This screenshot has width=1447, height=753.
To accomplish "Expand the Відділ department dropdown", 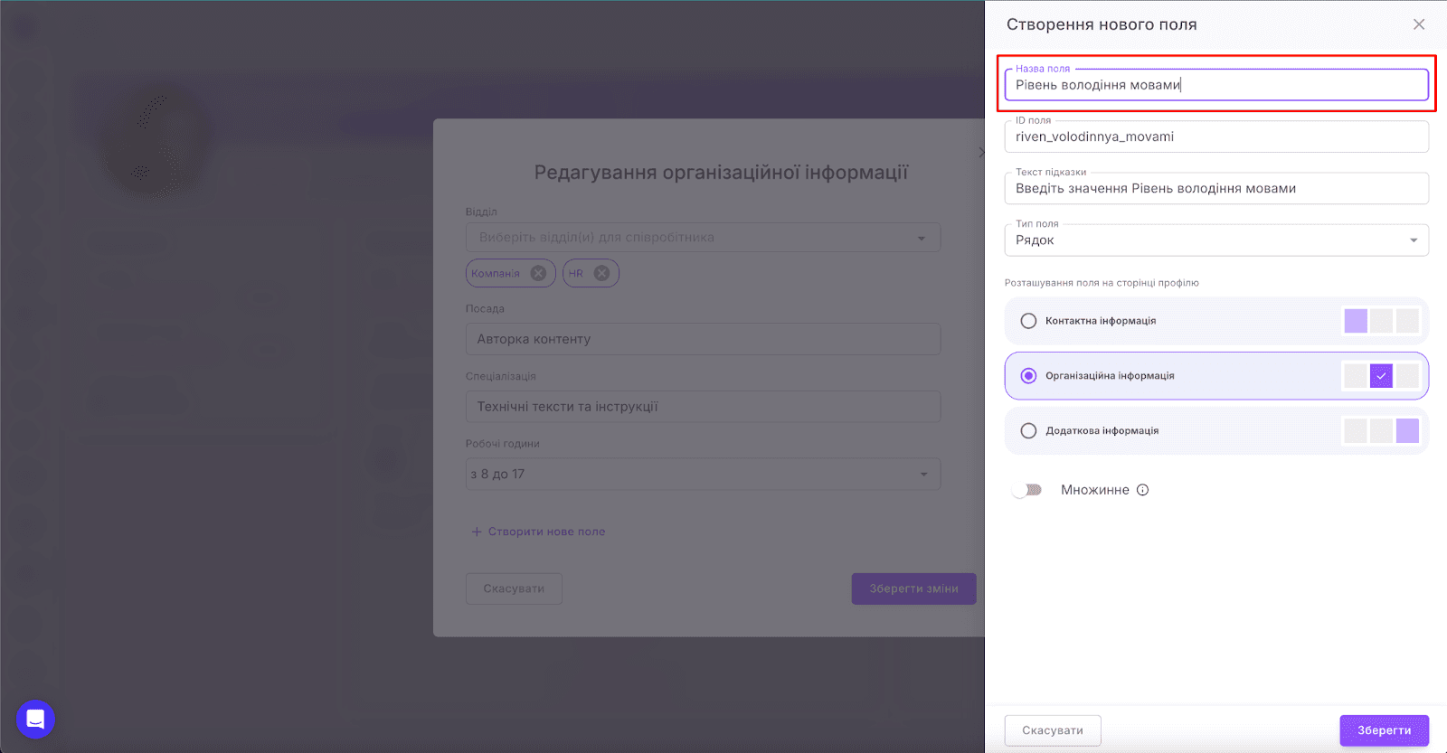I will (x=703, y=238).
